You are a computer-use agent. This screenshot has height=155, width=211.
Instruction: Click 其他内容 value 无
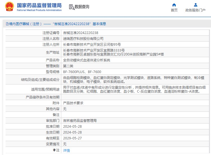pos(65,109)
